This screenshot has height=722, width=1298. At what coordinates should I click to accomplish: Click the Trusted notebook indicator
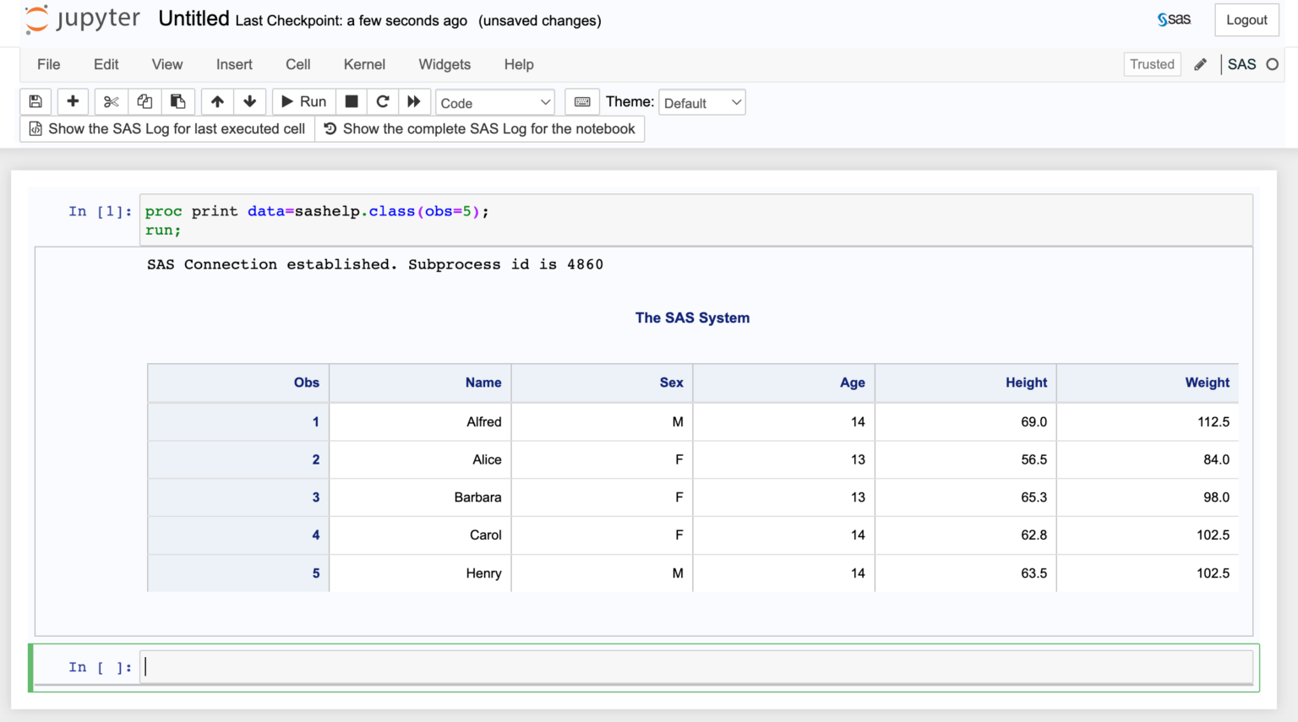[x=1152, y=64]
